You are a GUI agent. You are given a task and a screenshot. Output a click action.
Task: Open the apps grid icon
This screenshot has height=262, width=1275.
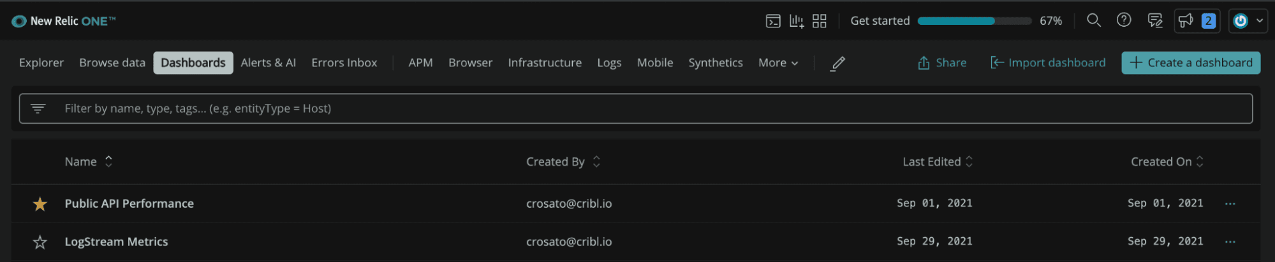[x=820, y=21]
